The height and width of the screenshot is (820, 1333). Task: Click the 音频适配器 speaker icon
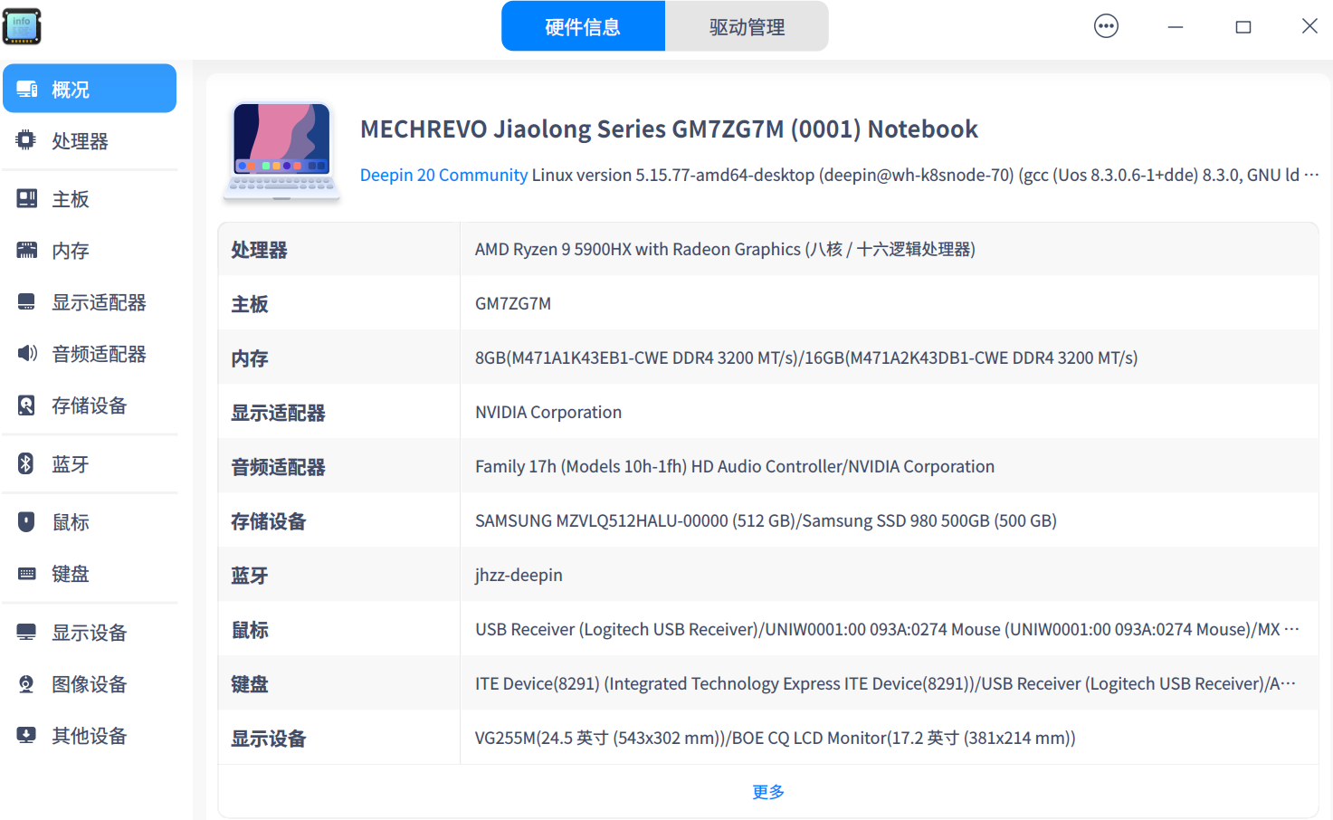(27, 353)
